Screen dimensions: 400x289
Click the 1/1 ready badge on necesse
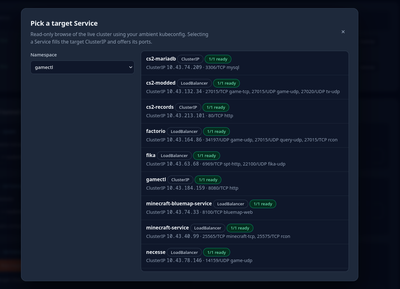(217, 252)
